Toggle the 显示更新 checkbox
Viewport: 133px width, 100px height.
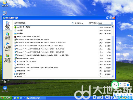coord(72,23)
